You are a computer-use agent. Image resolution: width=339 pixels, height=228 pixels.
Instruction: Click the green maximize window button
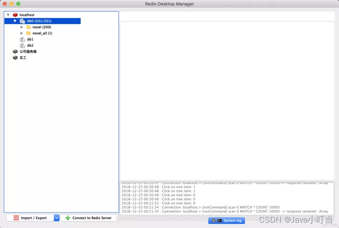19,4
